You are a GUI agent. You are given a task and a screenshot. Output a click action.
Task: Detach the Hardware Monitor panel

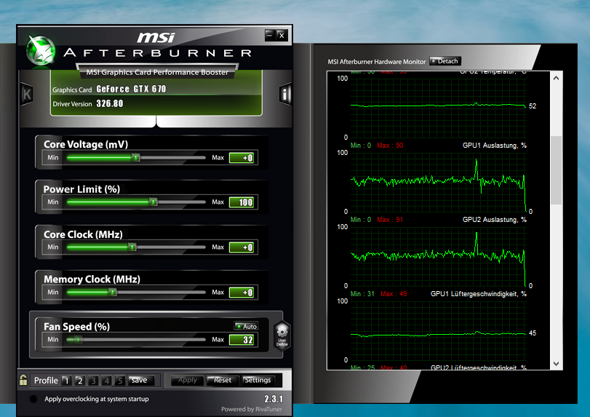click(445, 61)
